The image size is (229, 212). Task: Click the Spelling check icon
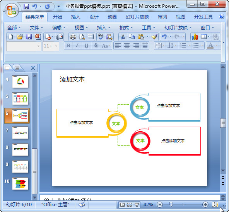(x=101, y=37)
